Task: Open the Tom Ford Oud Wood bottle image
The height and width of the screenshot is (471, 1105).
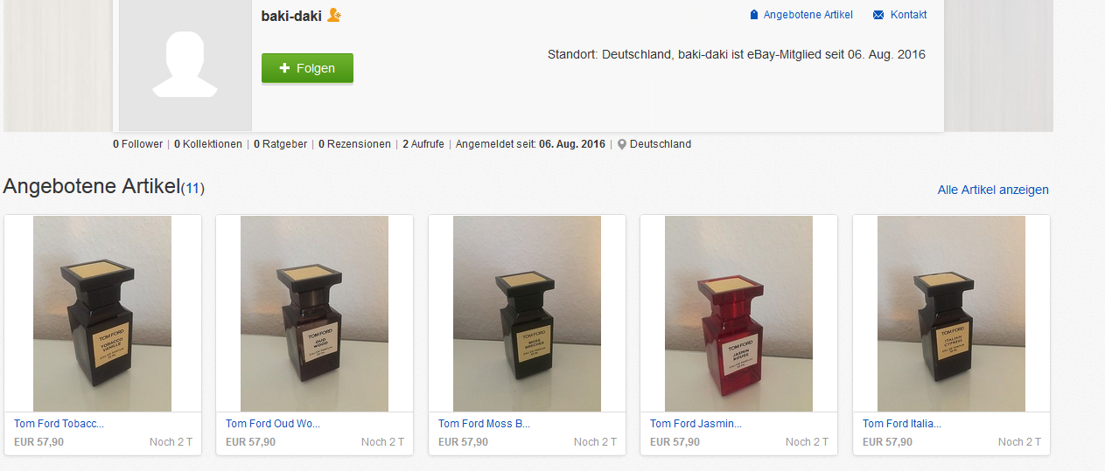Action: 314,314
